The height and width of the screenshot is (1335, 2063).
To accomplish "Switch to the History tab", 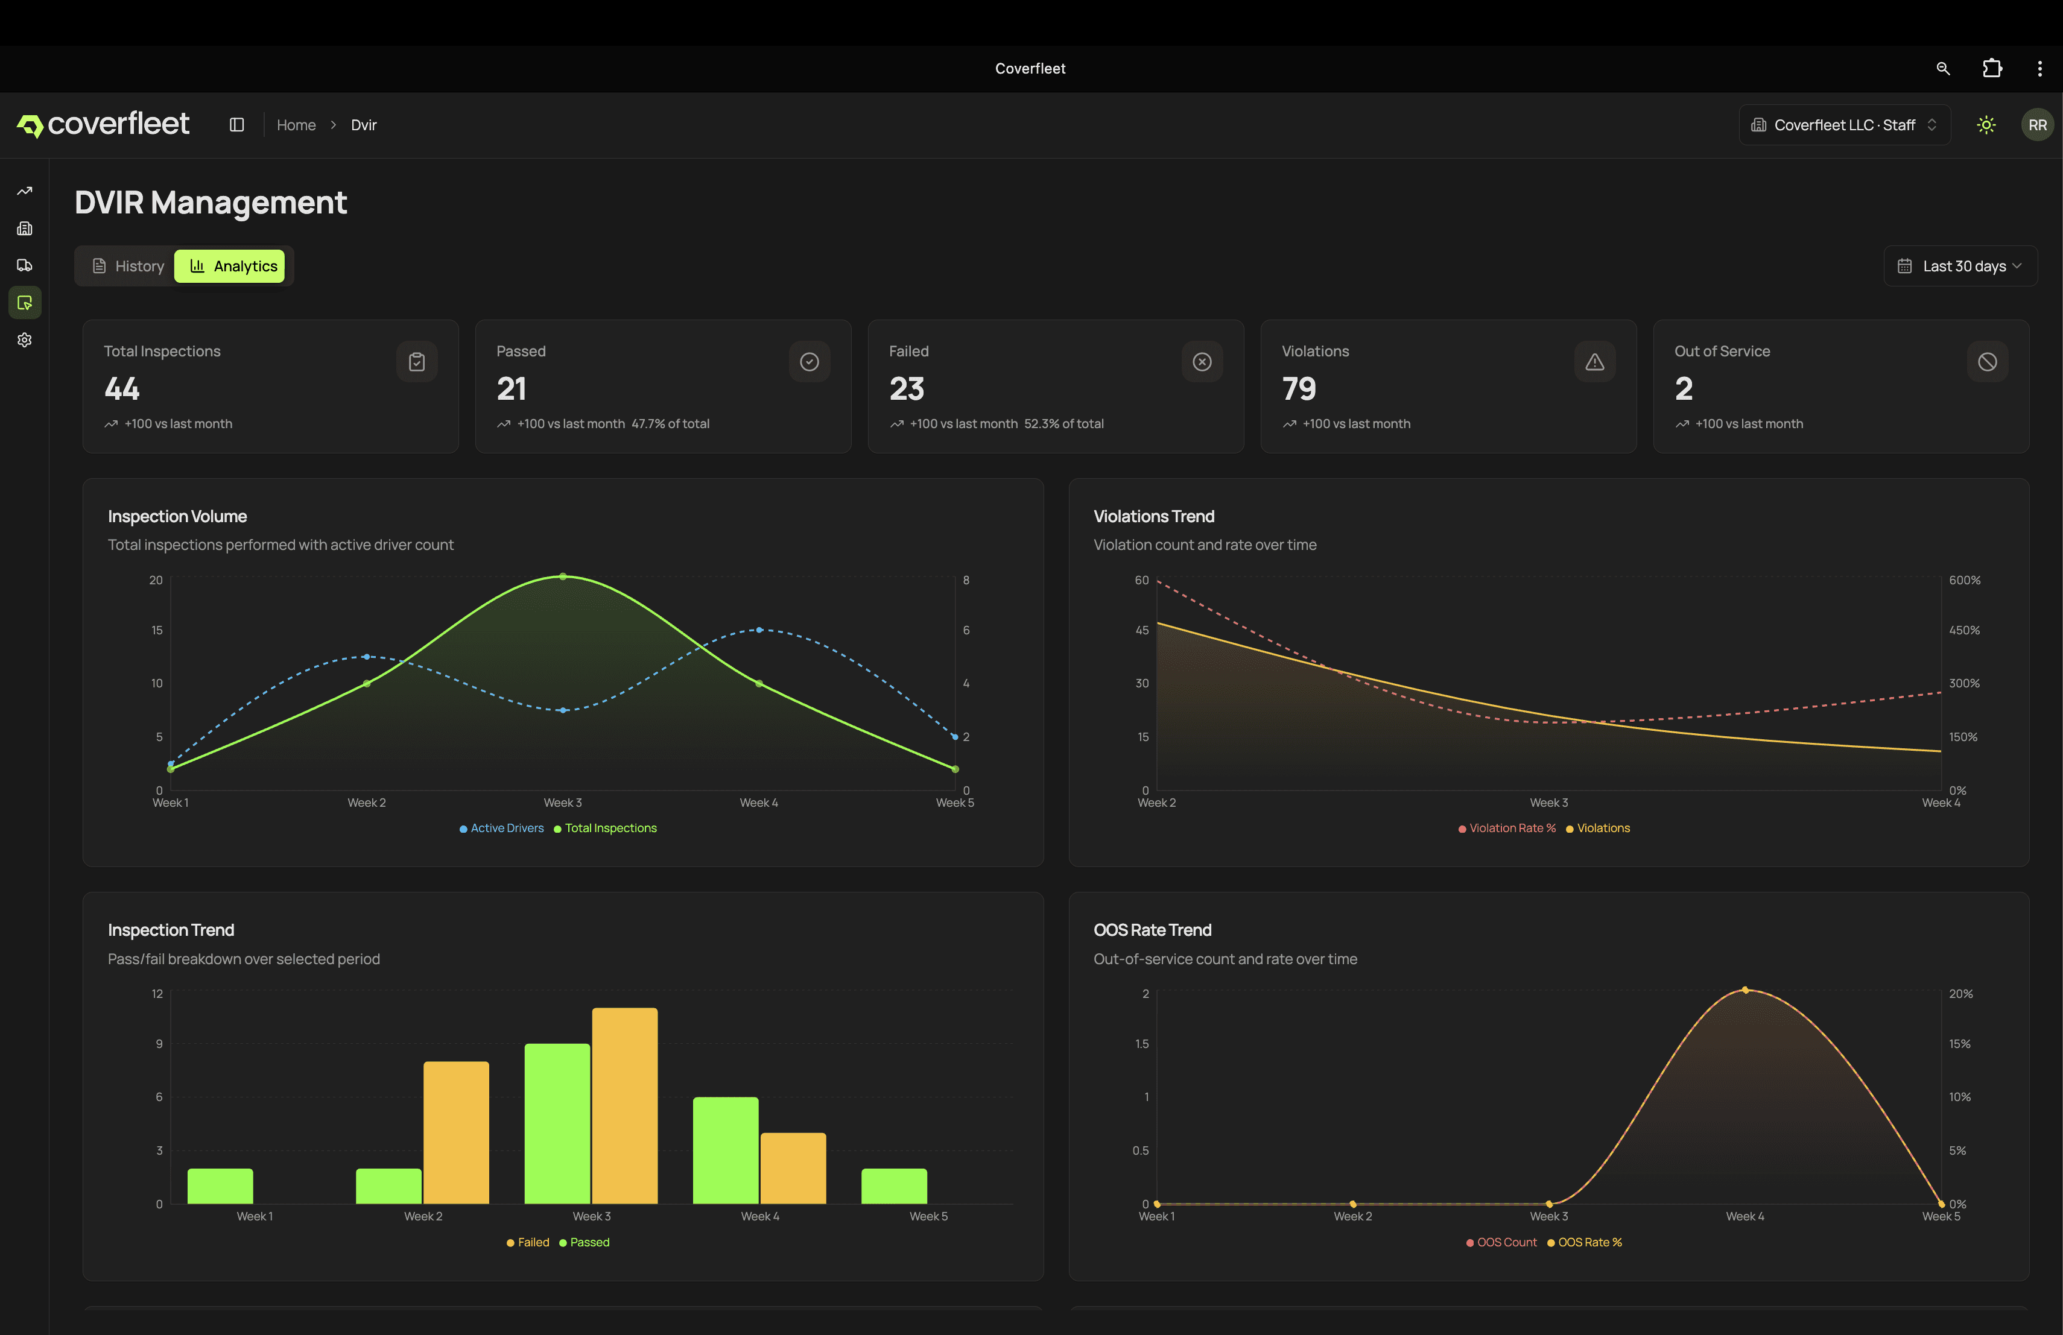I will (x=127, y=266).
